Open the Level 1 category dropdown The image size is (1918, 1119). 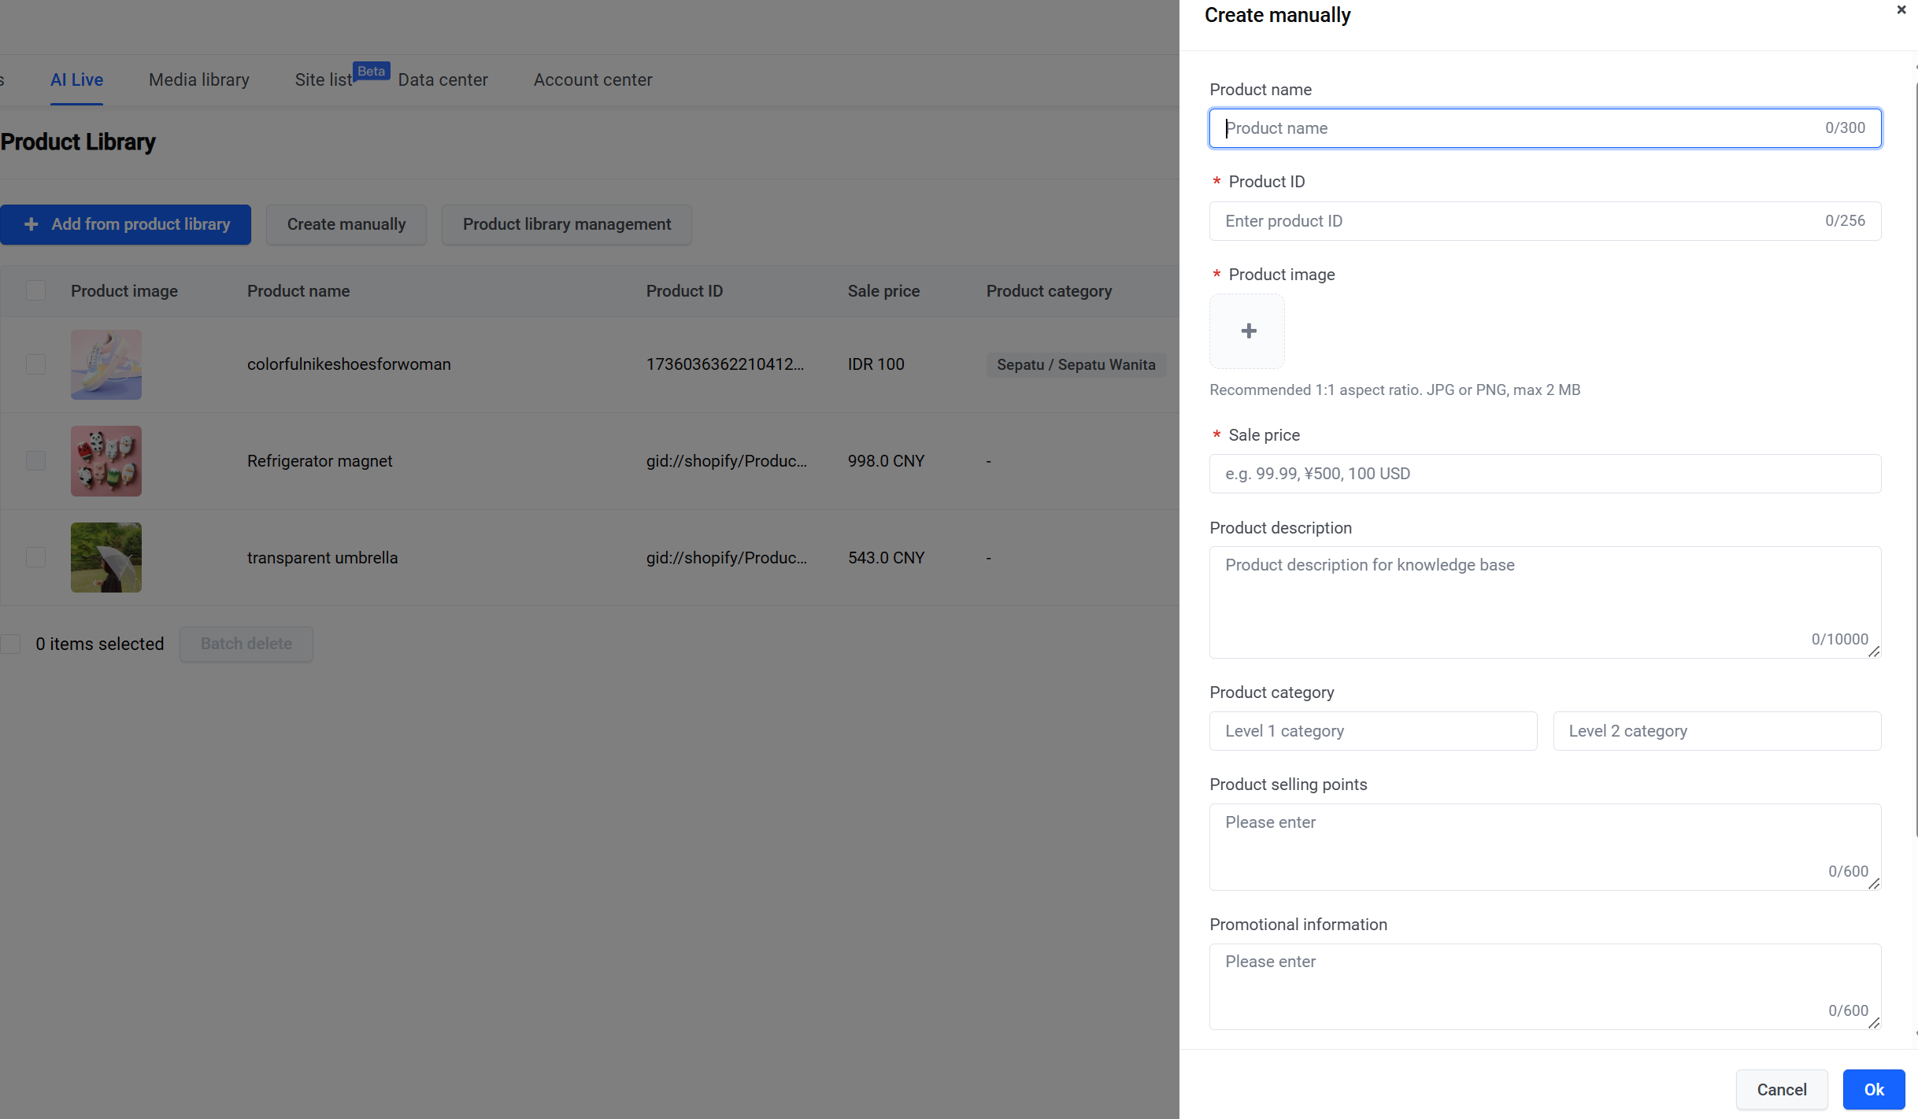coord(1373,731)
